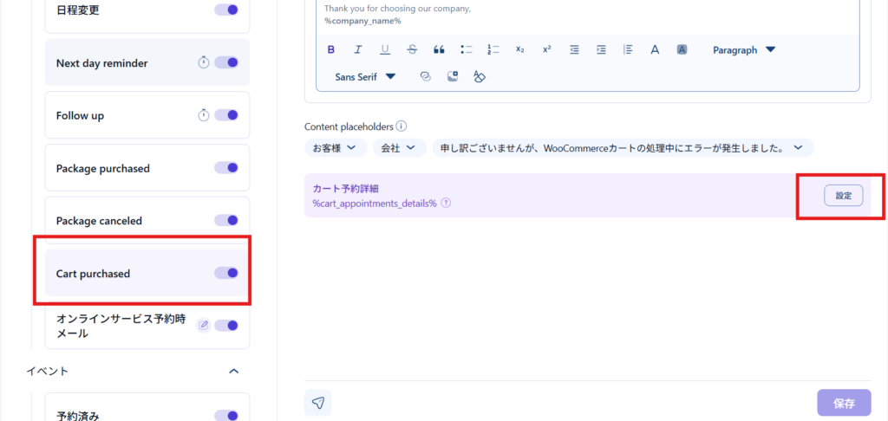Open the Sans Serif font dropdown
Screen dimensions: 888x421
tap(365, 76)
